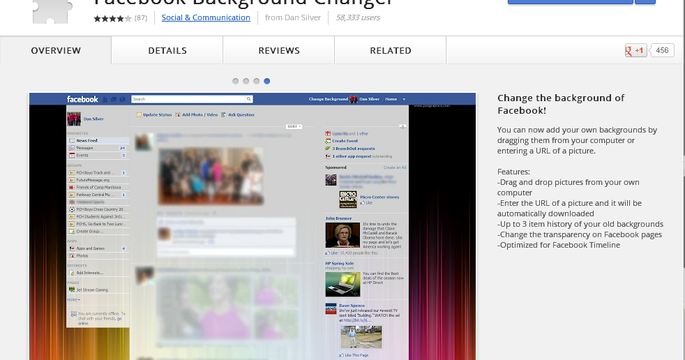Click Like This Page under Dave Spence
Viewport: 685px width, 360px height.
click(354, 355)
